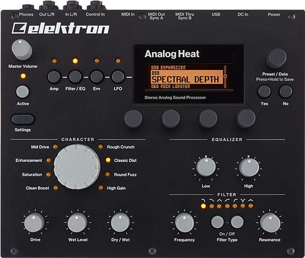The image size is (305, 258).
Task: Click the "MIDI Out Sync A" label
Action: pos(156,16)
